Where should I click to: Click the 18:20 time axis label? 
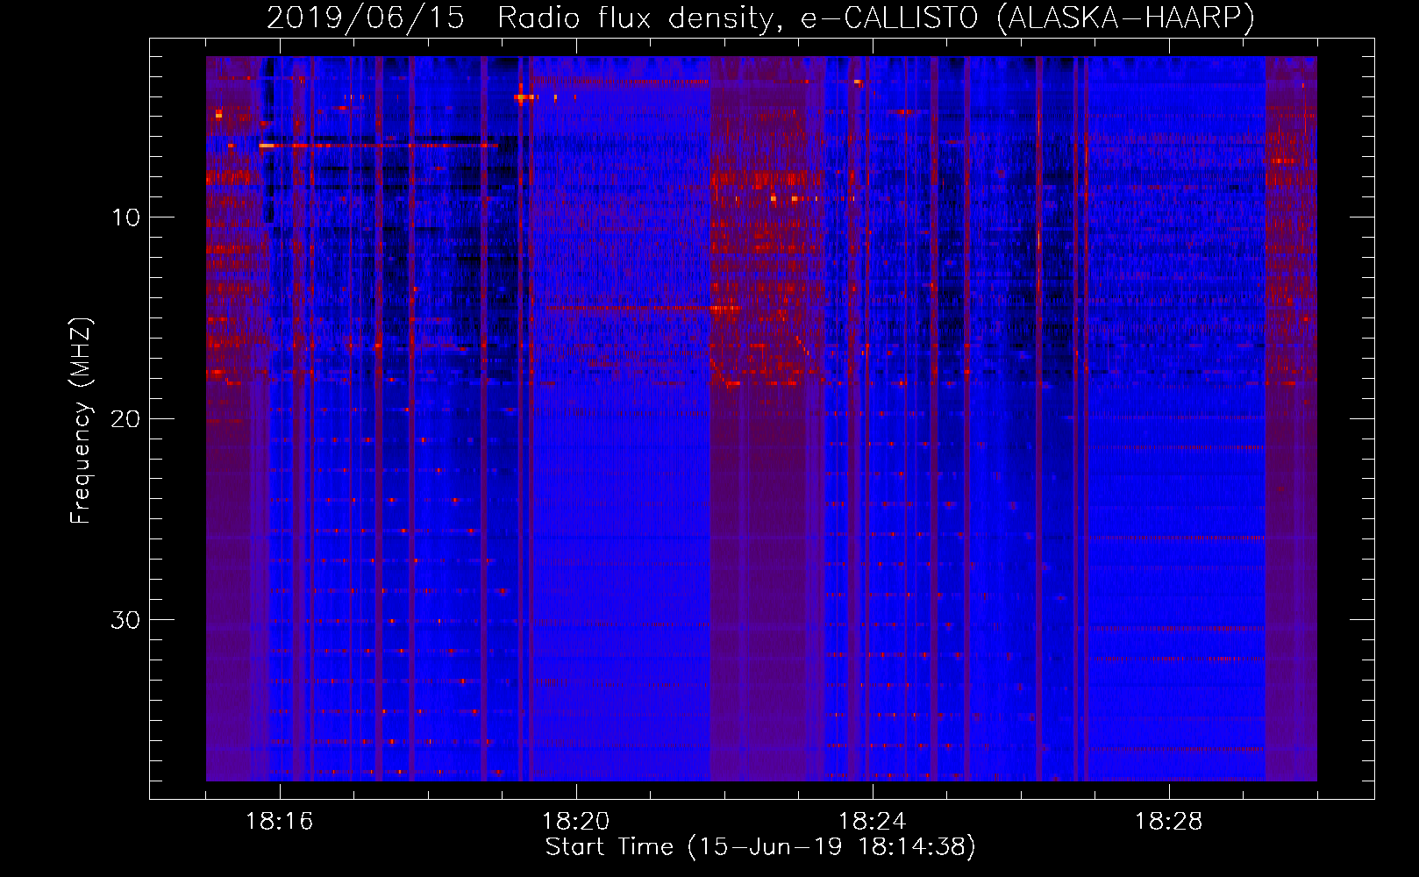point(576,822)
